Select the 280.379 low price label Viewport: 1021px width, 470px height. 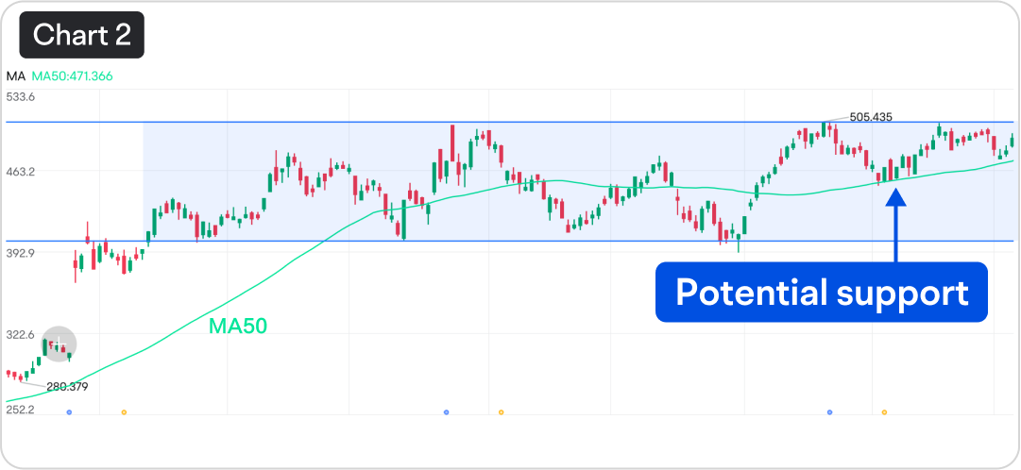[x=67, y=387]
